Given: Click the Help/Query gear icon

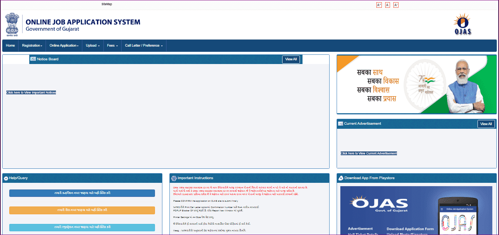Looking at the screenshot, I should (x=6, y=178).
